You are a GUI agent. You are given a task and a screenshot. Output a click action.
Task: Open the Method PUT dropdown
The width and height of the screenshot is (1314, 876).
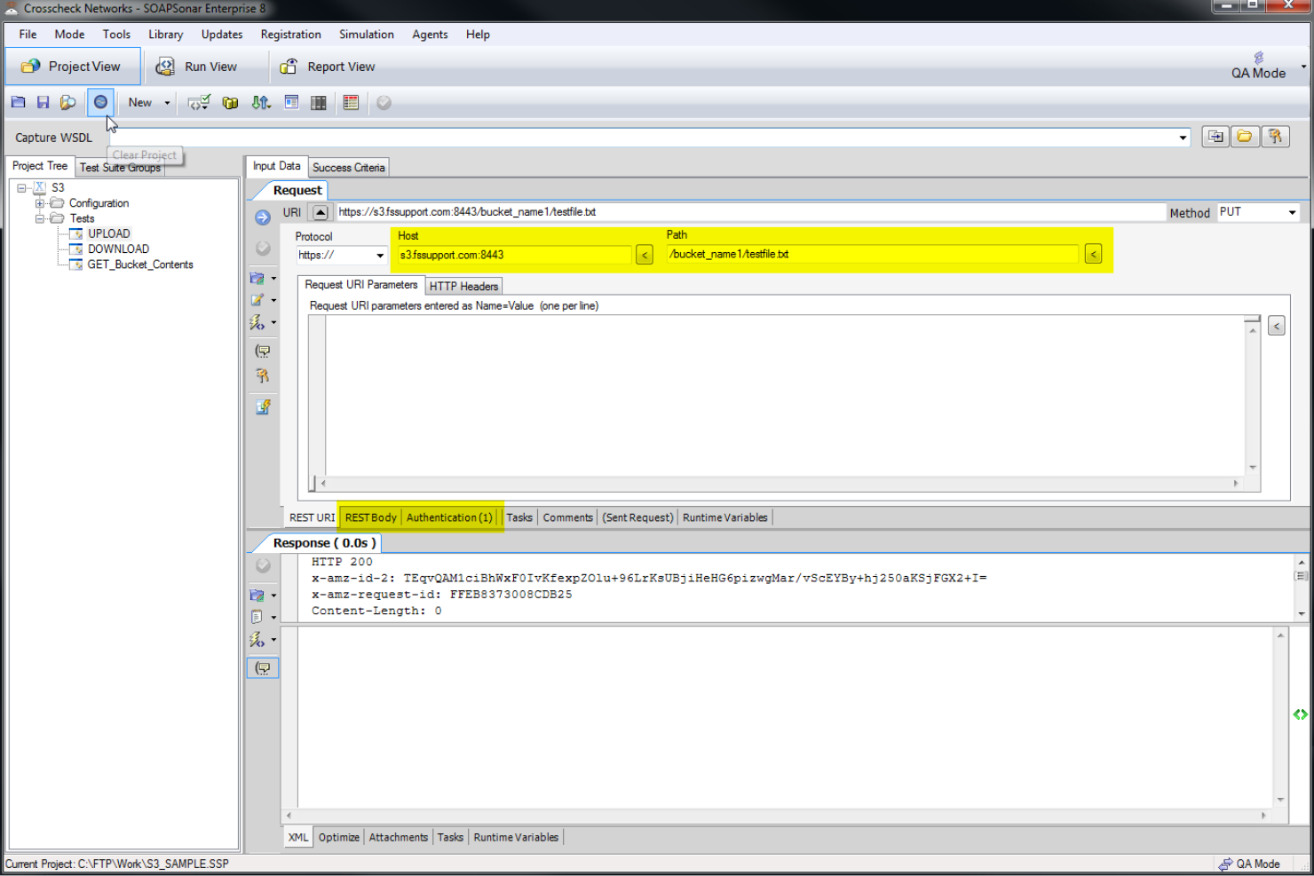click(x=1292, y=212)
